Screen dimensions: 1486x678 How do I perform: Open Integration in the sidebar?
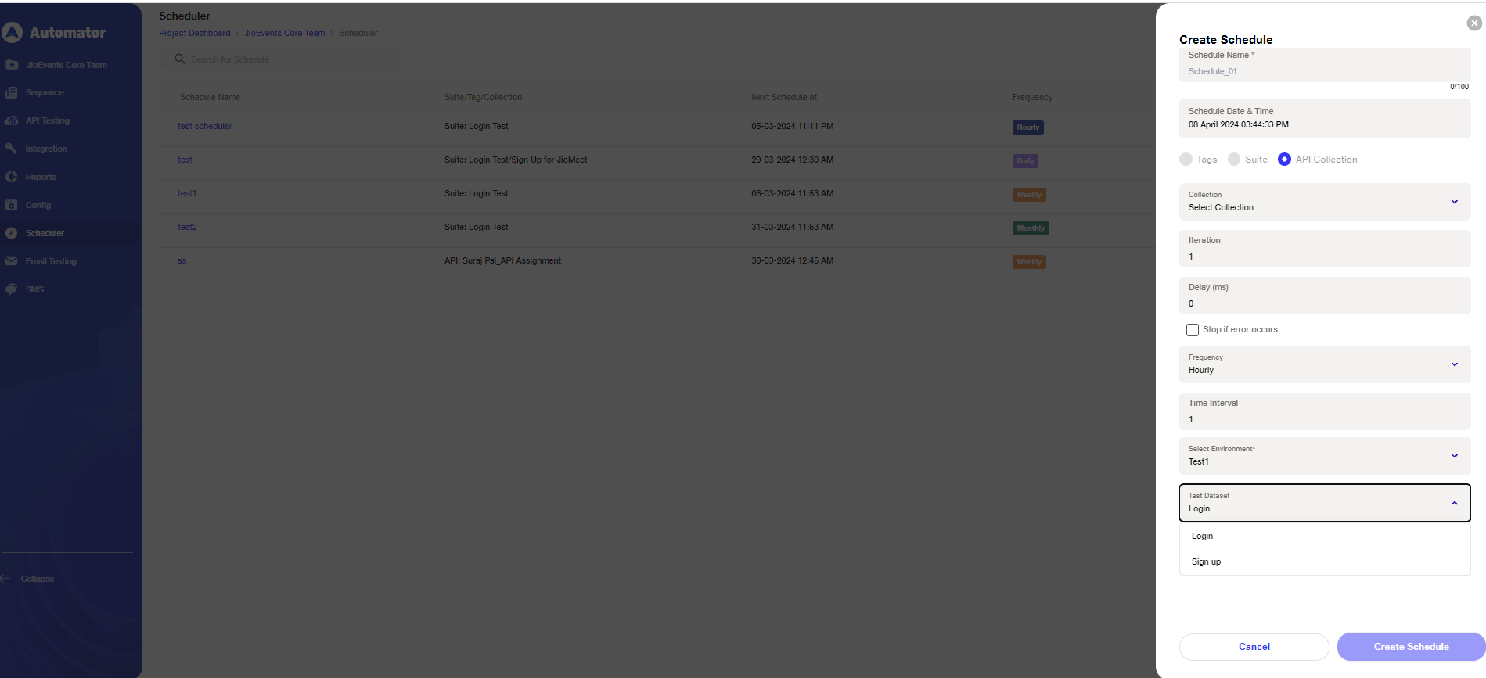pos(46,149)
